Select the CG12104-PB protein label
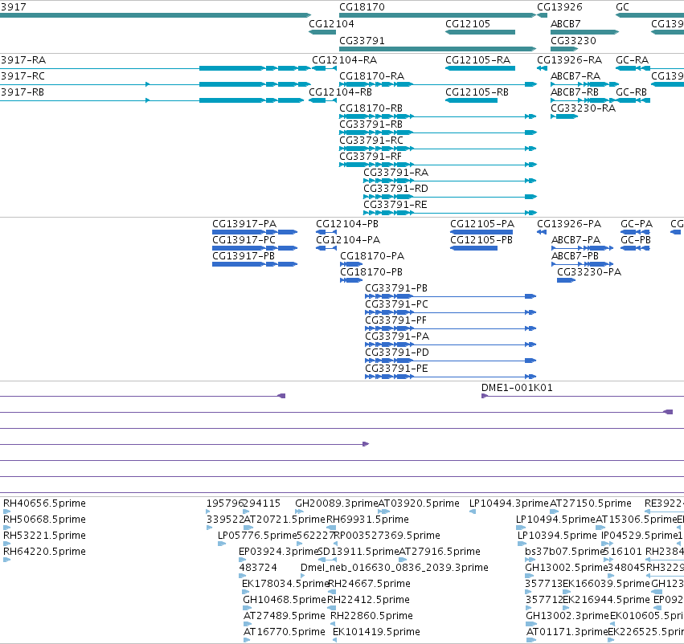 (346, 224)
